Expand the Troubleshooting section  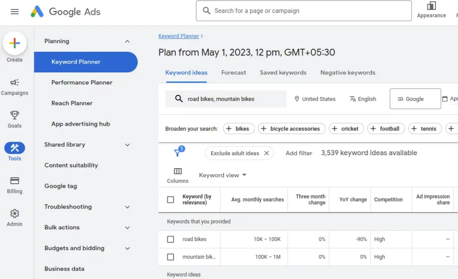[x=127, y=207]
